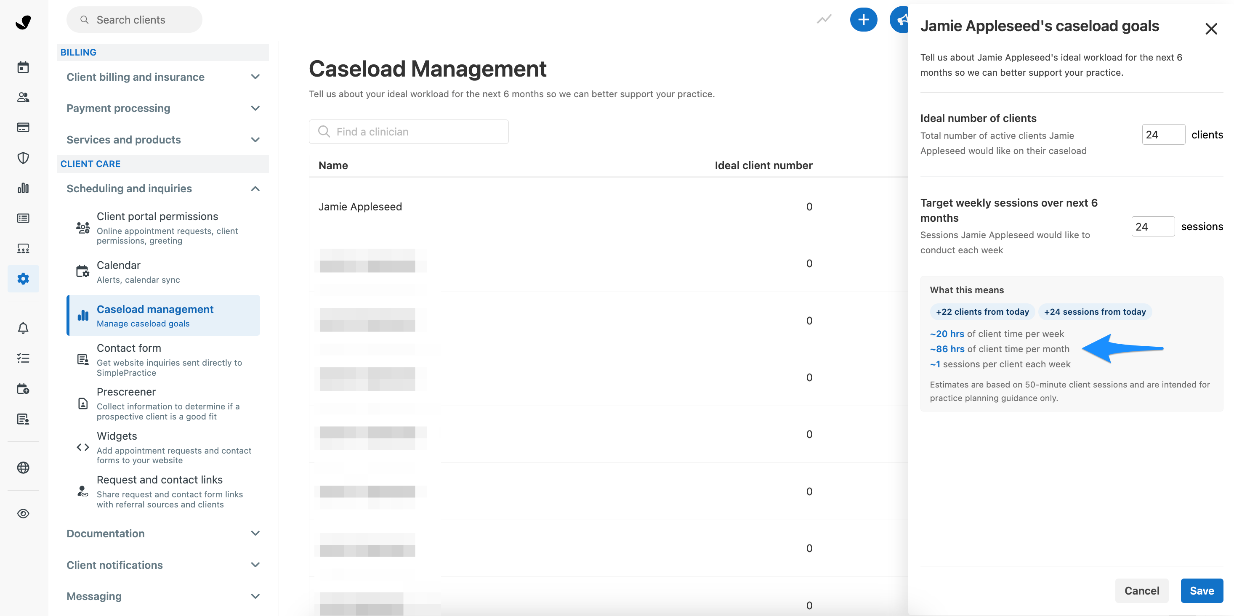The image size is (1234, 616).
Task: Open Client portal permissions settings
Action: click(163, 228)
